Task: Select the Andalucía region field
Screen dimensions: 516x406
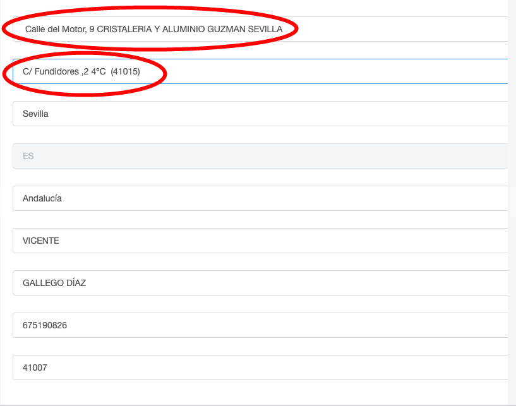Action: 259,198
